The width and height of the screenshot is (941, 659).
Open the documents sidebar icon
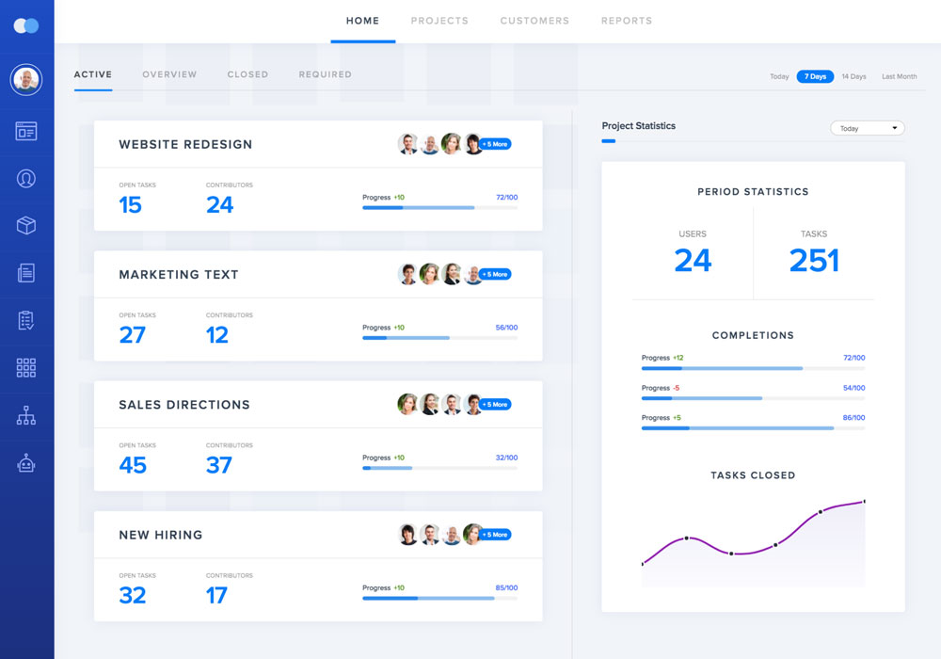click(26, 273)
